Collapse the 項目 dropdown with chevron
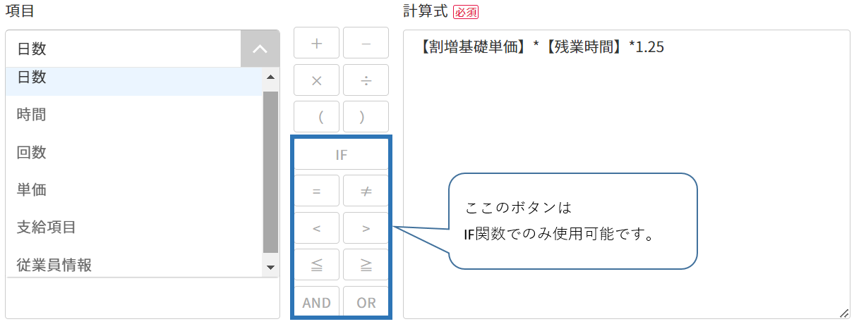 [260, 49]
